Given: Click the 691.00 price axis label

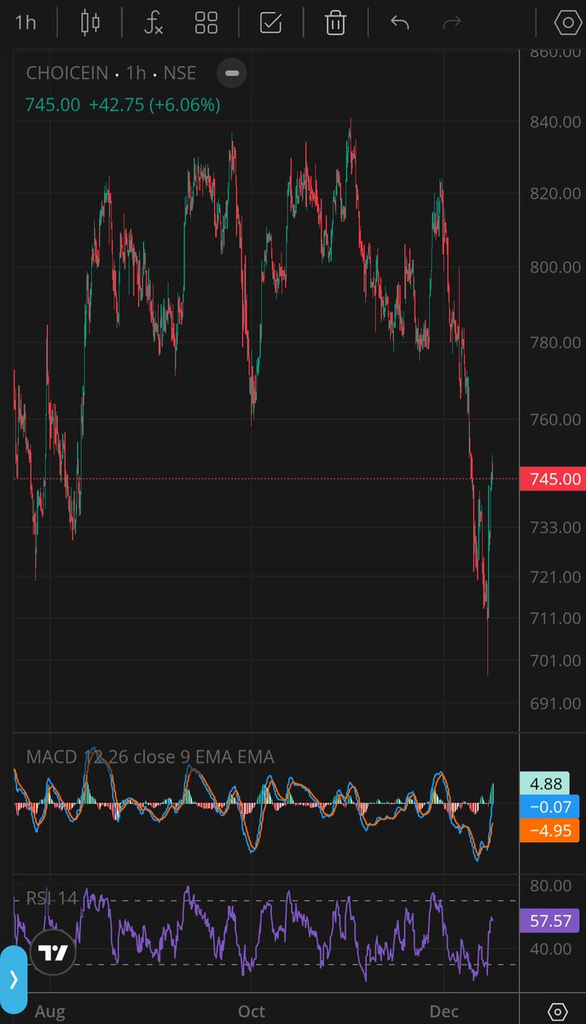Looking at the screenshot, I should [554, 703].
